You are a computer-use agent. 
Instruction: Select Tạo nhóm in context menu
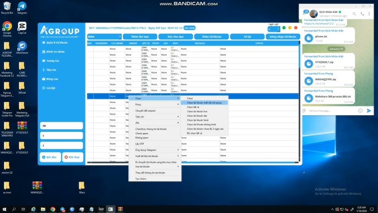coord(155,179)
